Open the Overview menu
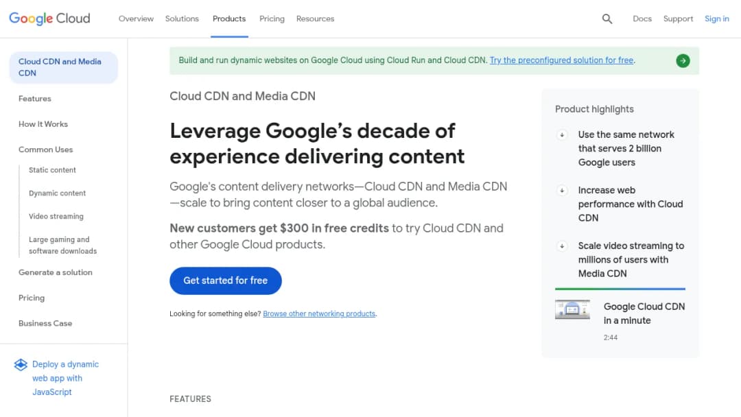The width and height of the screenshot is (741, 417). coord(136,19)
